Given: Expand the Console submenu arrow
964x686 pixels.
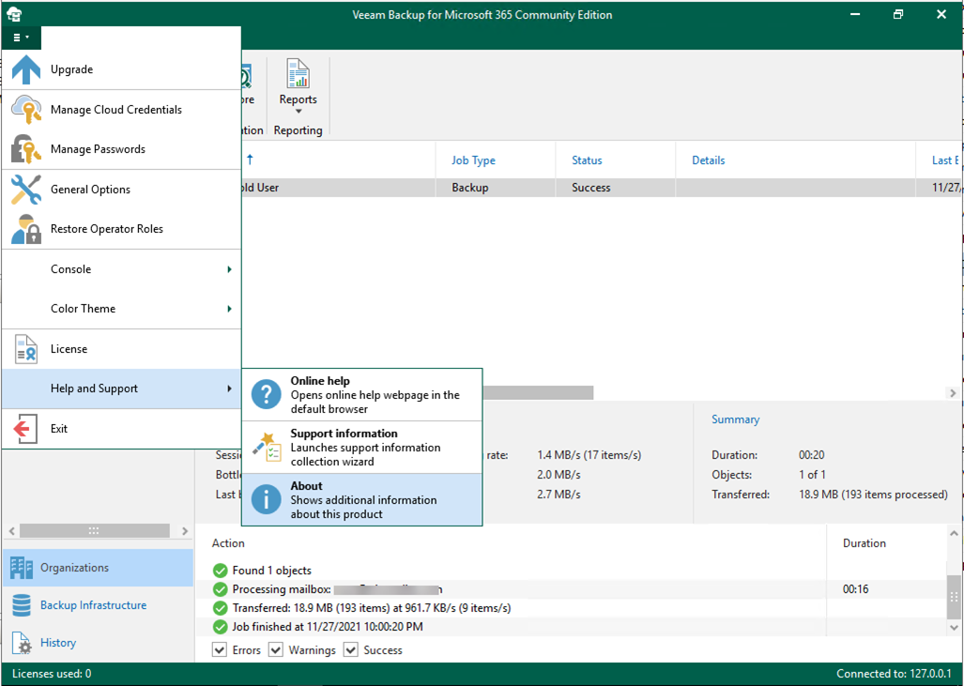Looking at the screenshot, I should (229, 269).
